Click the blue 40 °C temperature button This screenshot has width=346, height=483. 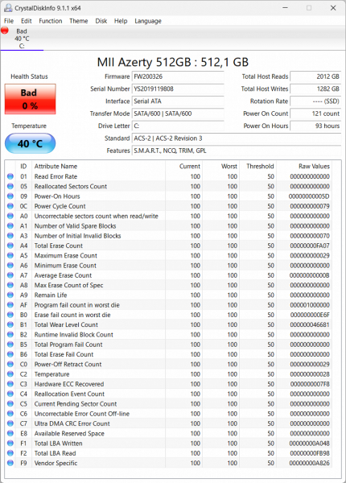(x=30, y=143)
